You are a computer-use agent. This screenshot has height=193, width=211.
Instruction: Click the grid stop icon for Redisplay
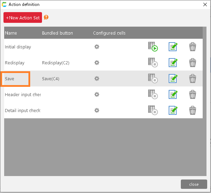coord(153,63)
